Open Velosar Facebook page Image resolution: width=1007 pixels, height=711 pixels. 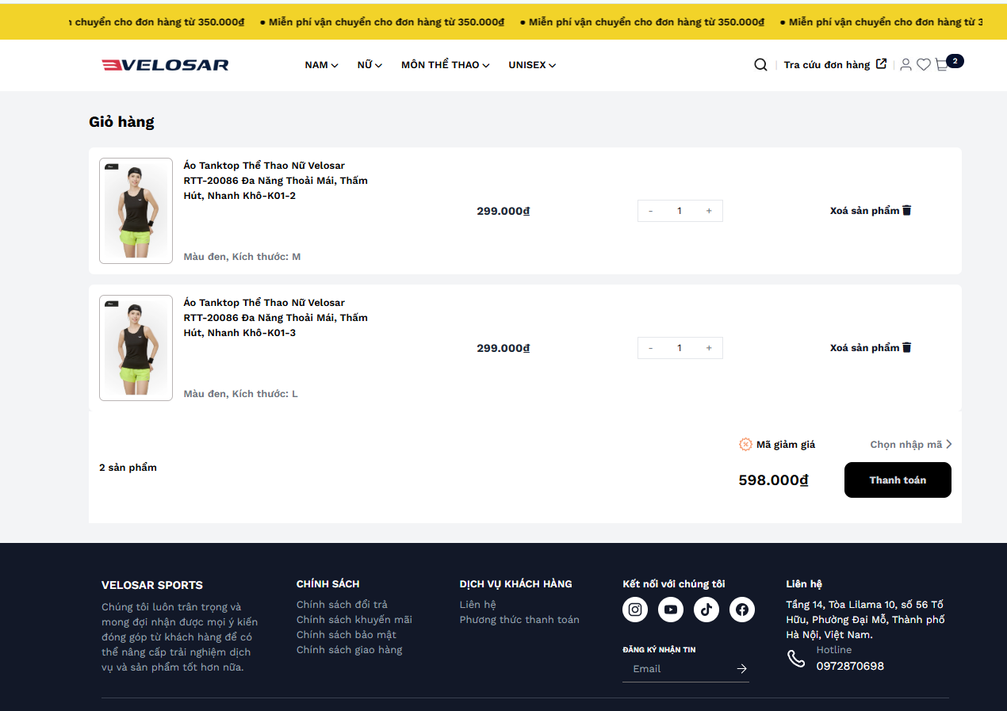[742, 610]
